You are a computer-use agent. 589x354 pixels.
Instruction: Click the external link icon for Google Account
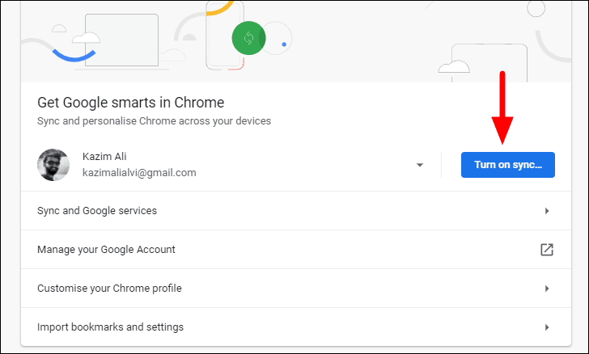click(547, 250)
